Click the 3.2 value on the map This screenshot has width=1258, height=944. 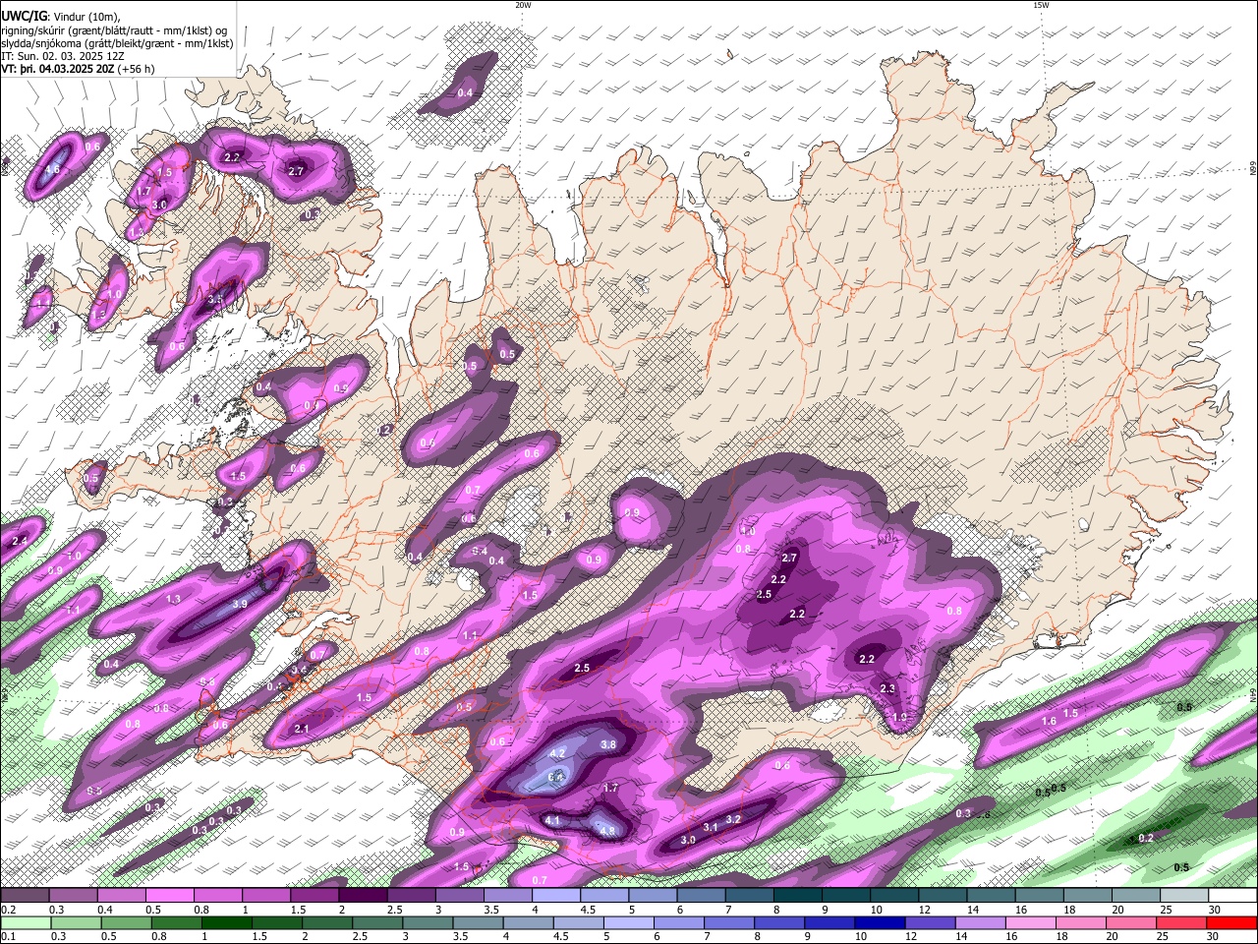pos(733,819)
